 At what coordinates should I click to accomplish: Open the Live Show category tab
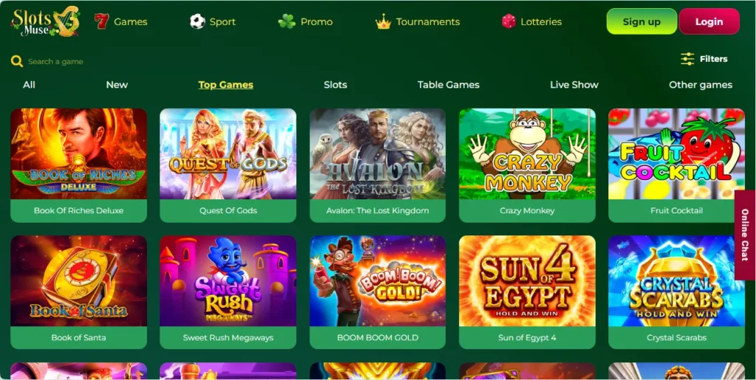pyautogui.click(x=574, y=85)
